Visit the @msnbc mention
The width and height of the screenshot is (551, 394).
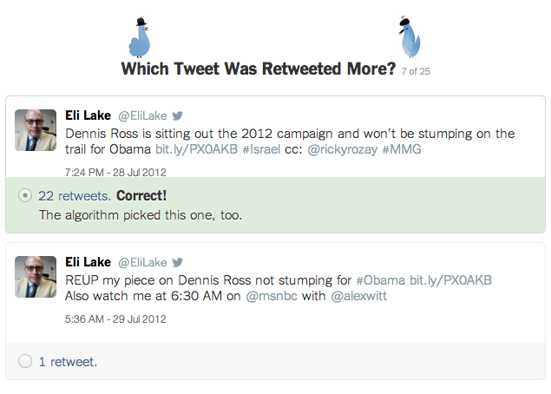coord(272,296)
